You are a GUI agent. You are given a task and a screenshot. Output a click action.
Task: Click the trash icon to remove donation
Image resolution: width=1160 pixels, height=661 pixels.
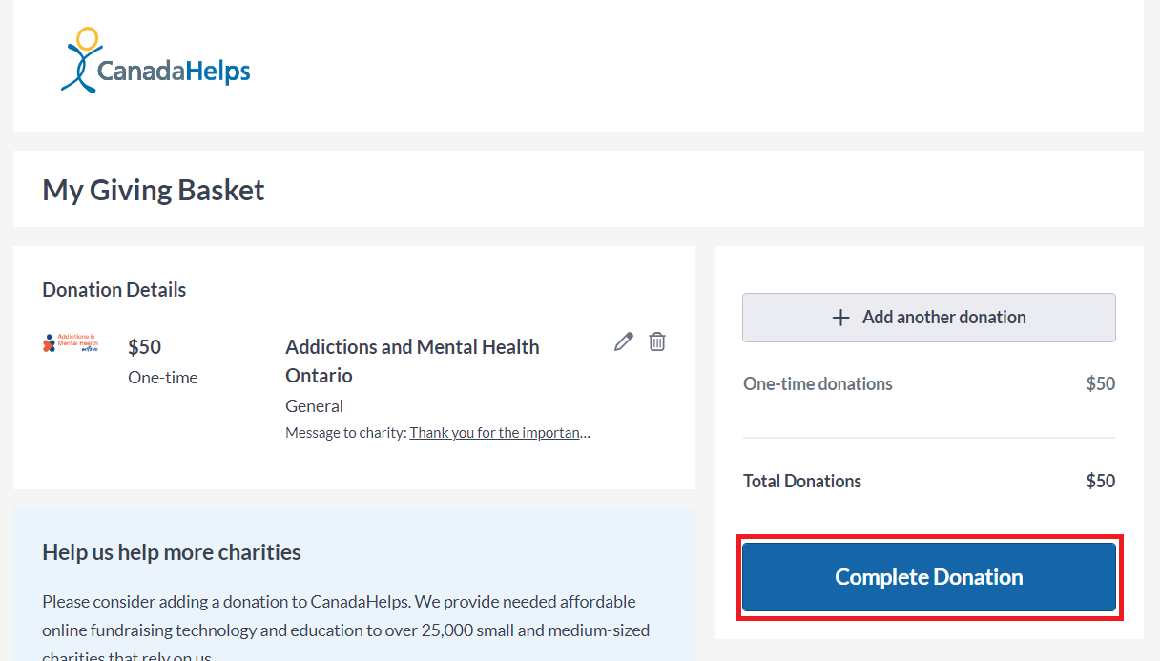[x=656, y=341]
